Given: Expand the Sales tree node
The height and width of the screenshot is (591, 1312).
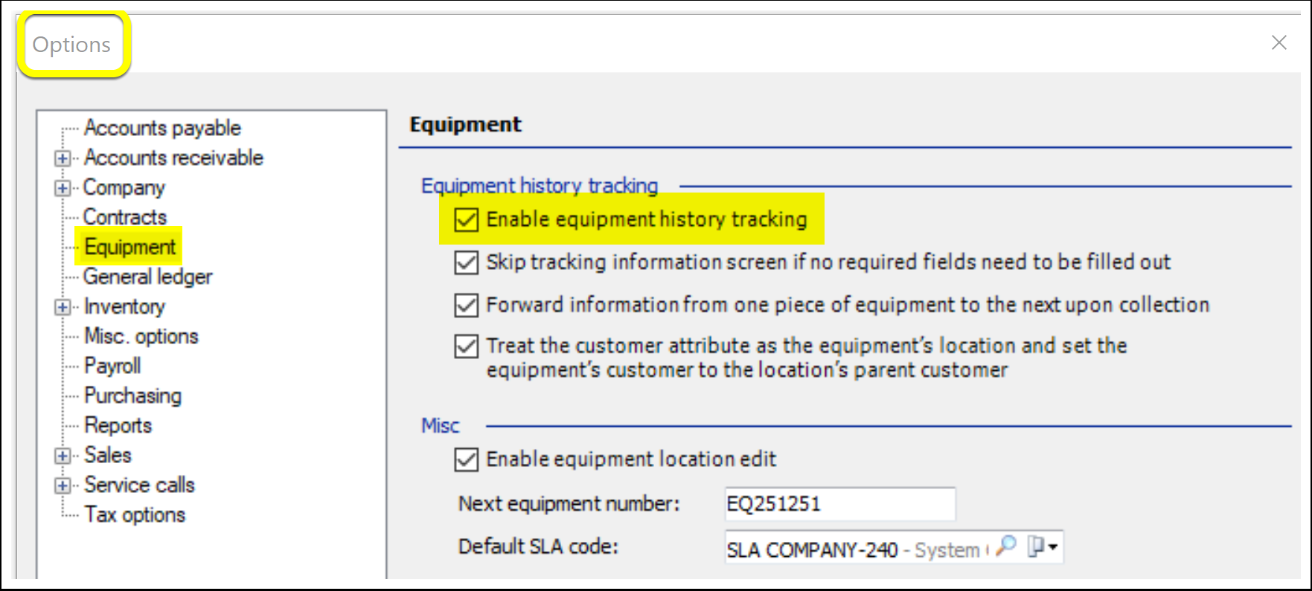Looking at the screenshot, I should tap(63, 456).
